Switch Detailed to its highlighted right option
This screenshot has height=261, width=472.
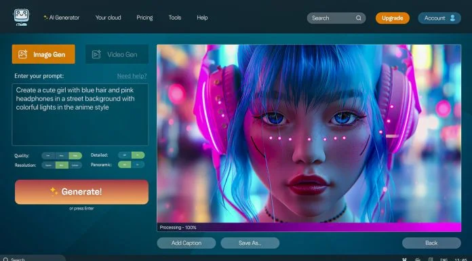[x=138, y=155]
